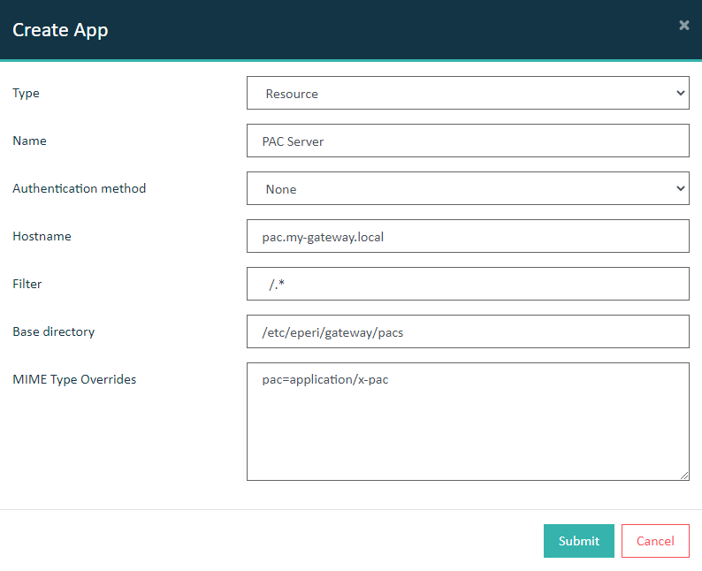This screenshot has height=571, width=702.
Task: Click the Name field containing PAC Server
Action: tap(468, 141)
